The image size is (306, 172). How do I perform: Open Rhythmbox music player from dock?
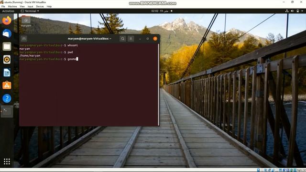click(7, 59)
